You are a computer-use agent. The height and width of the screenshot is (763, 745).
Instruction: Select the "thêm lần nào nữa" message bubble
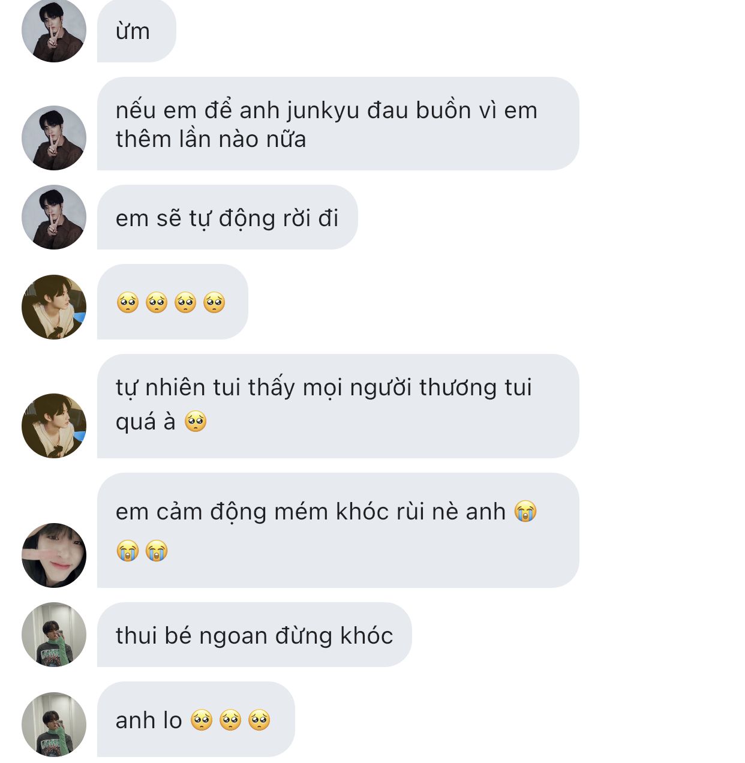(338, 124)
